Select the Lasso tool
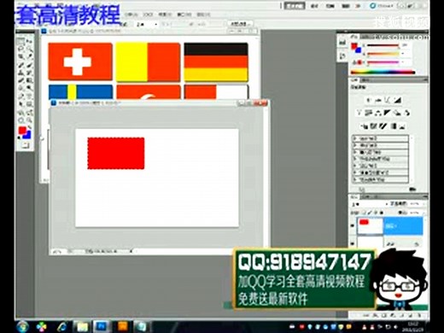Viewport: 444px width, 333px height. coord(20,50)
